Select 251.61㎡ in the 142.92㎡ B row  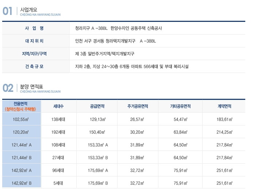click(x=224, y=183)
